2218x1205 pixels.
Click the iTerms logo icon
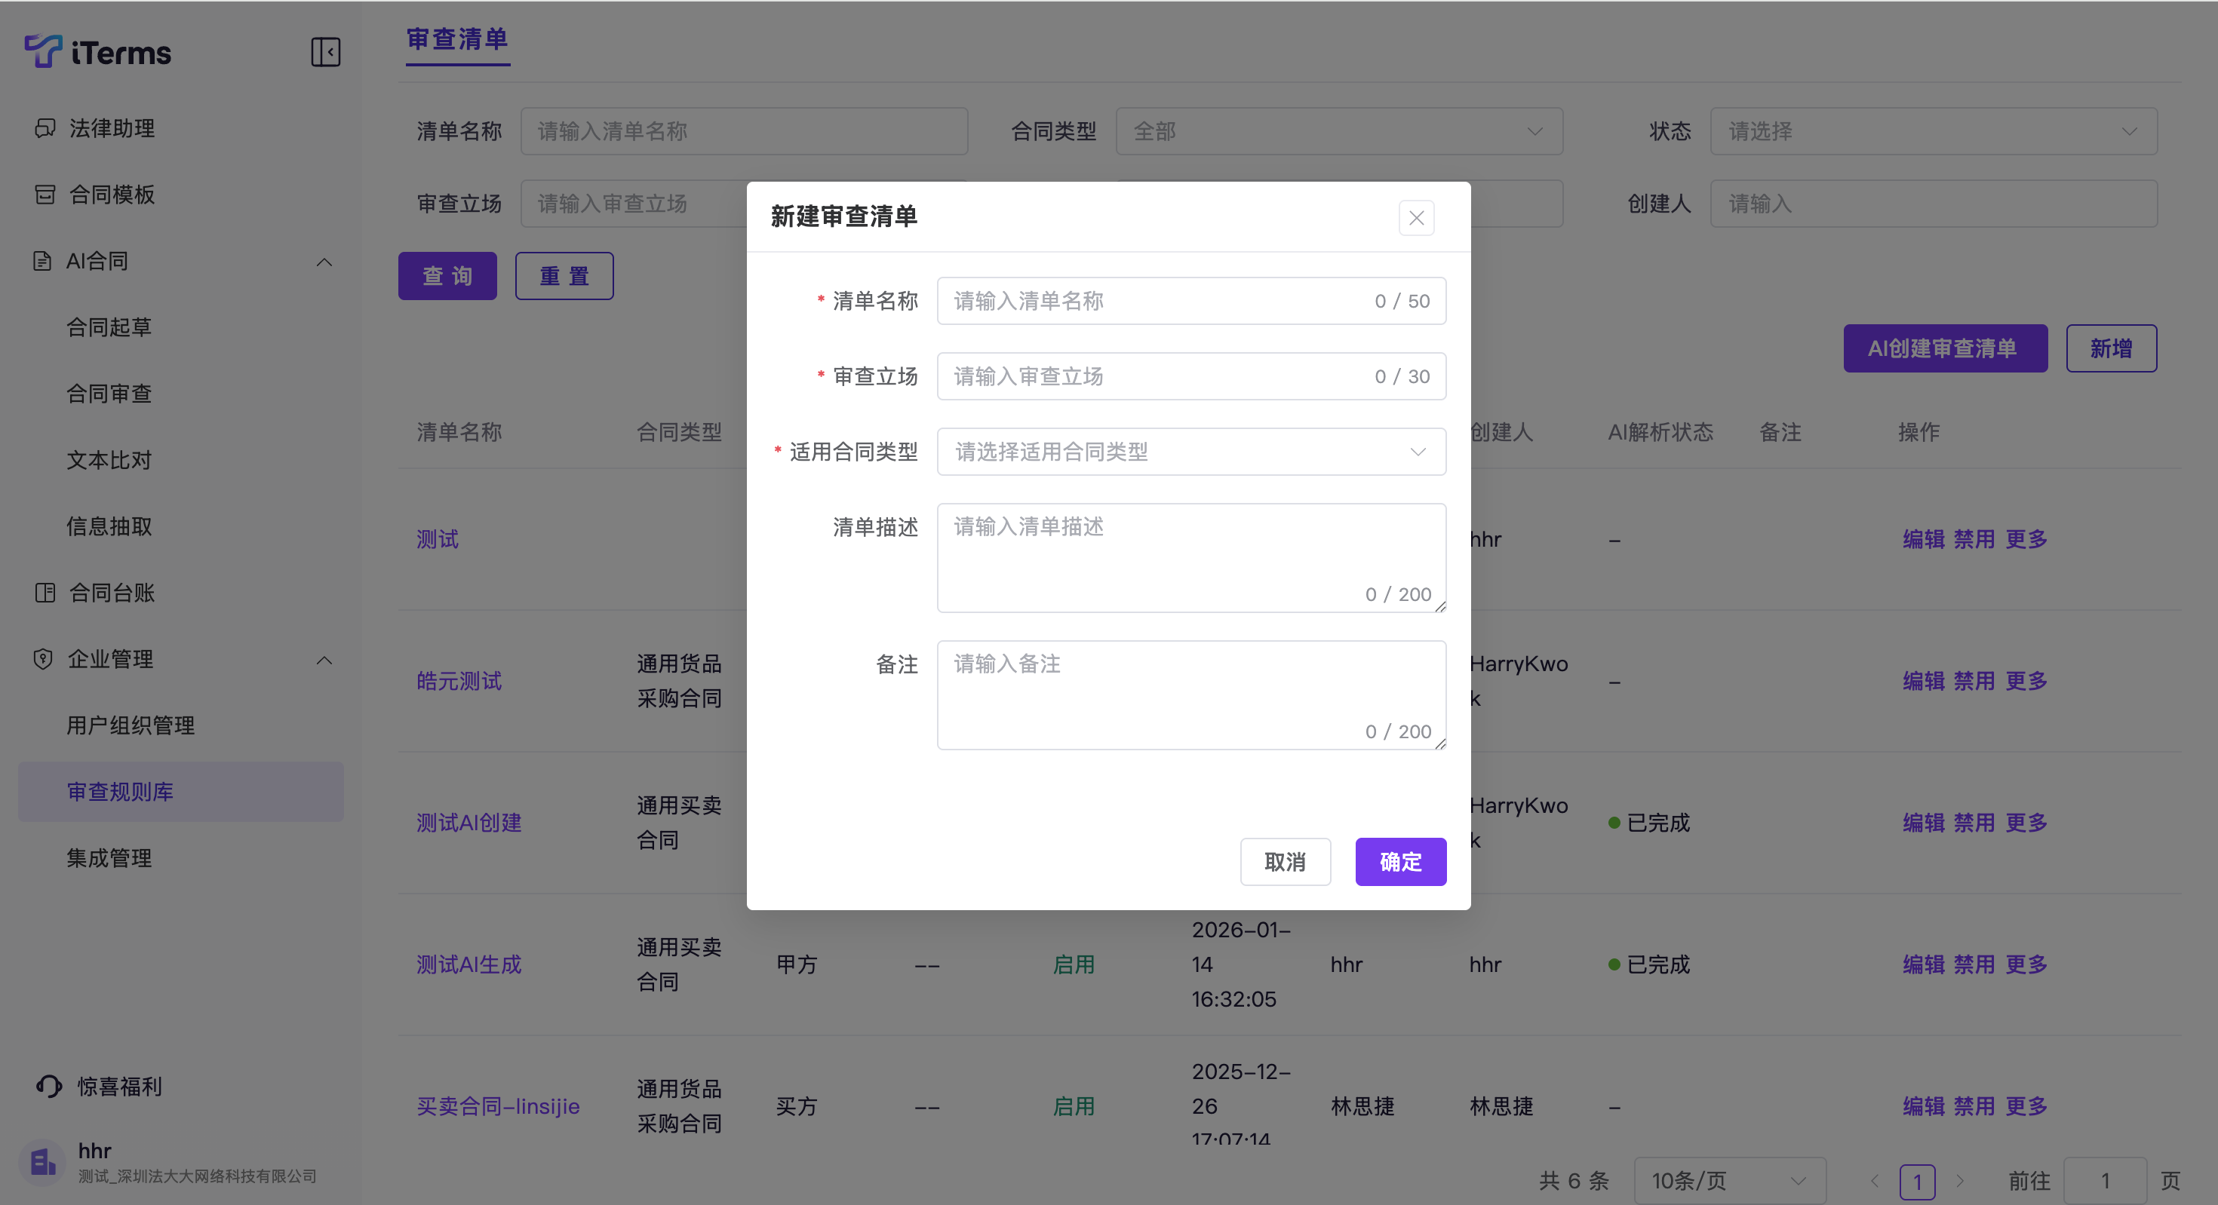[43, 51]
